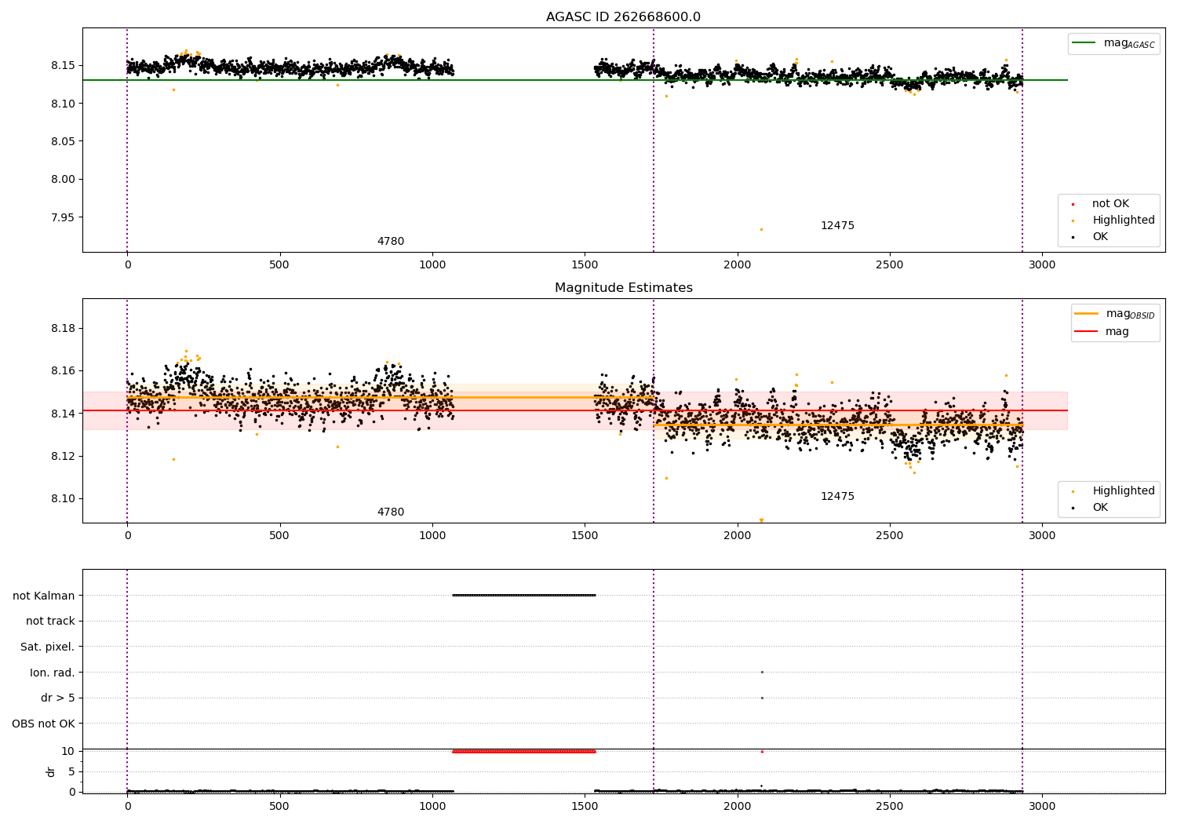The image size is (1177, 824).
Task: Click the "8.00" y-axis tick label
Action: pyautogui.click(x=63, y=179)
